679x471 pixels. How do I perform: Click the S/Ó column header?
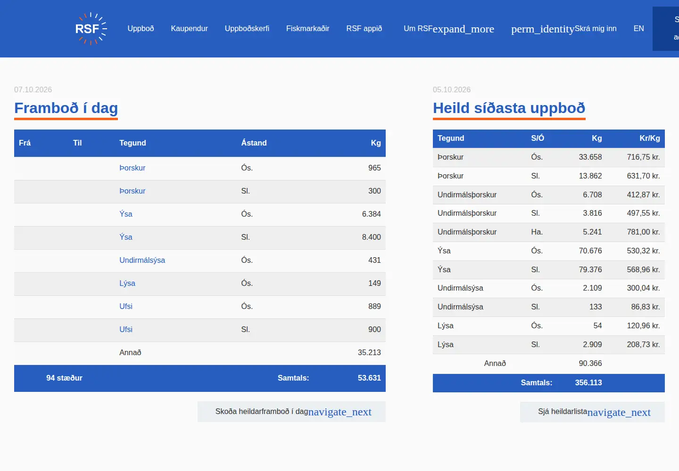[538, 138]
